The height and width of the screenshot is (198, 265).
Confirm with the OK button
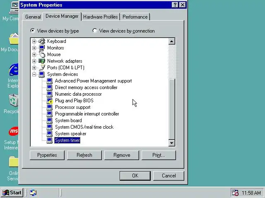pyautogui.click(x=135, y=176)
